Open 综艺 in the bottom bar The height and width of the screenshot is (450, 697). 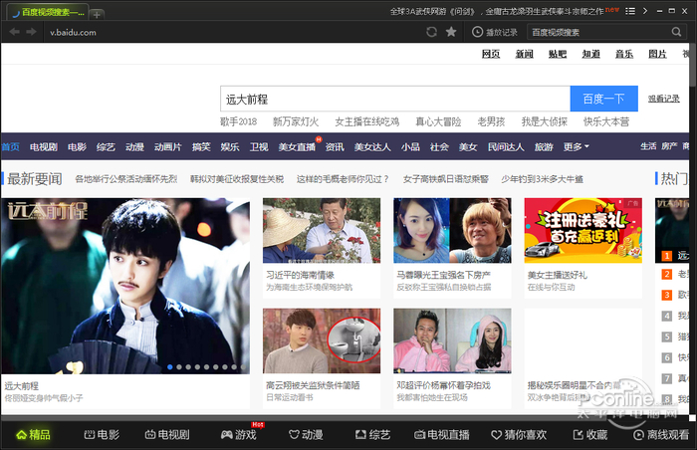(373, 434)
